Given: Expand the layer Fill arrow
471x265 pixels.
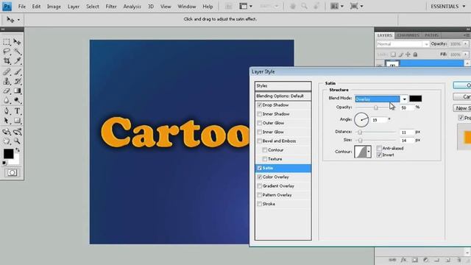Looking at the screenshot, I should coord(466,54).
